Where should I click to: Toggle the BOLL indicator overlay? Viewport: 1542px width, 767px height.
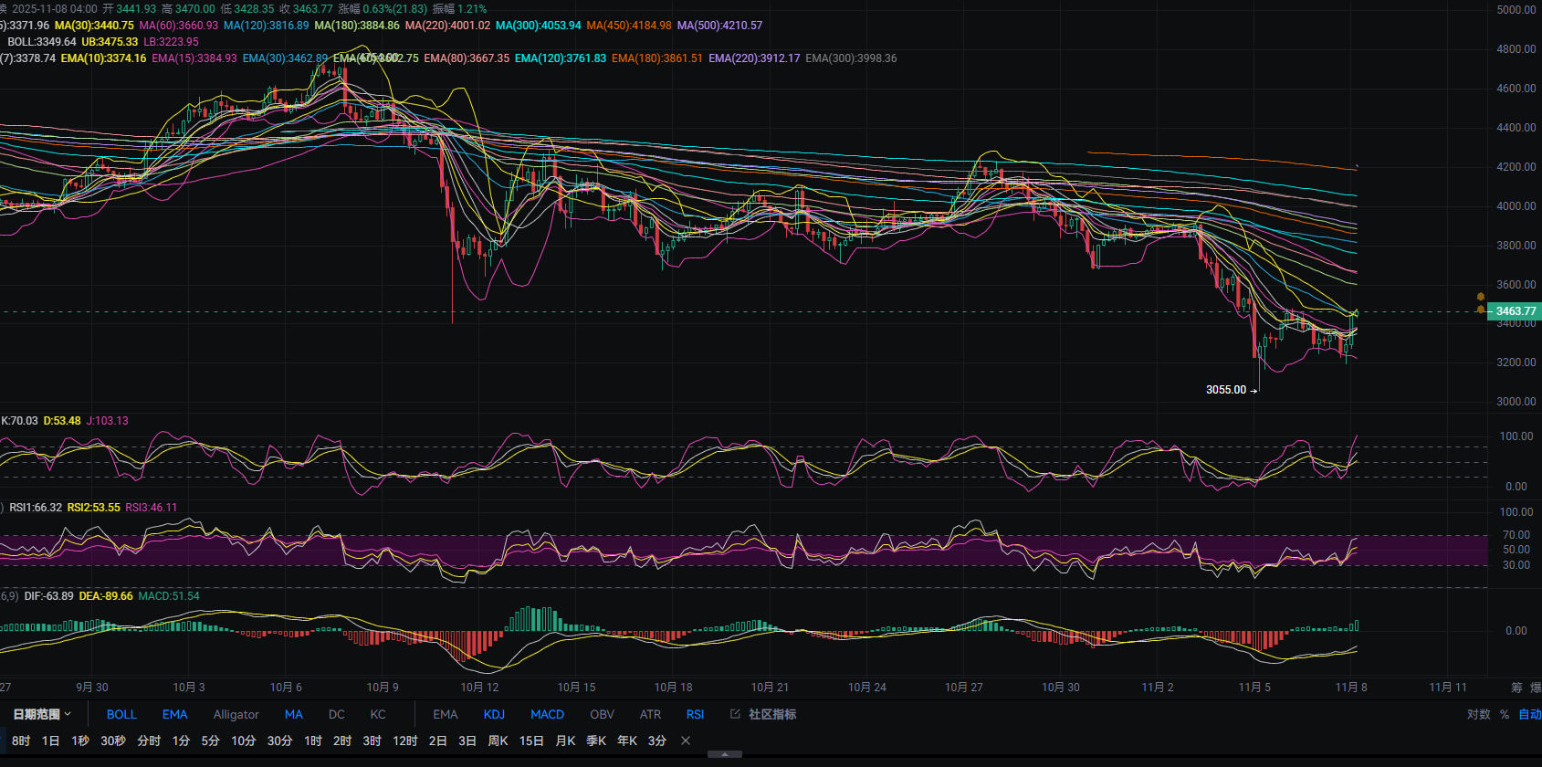[x=121, y=714]
